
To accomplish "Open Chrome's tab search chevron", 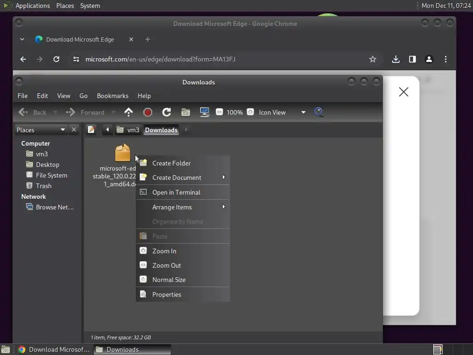I will 22,39.
